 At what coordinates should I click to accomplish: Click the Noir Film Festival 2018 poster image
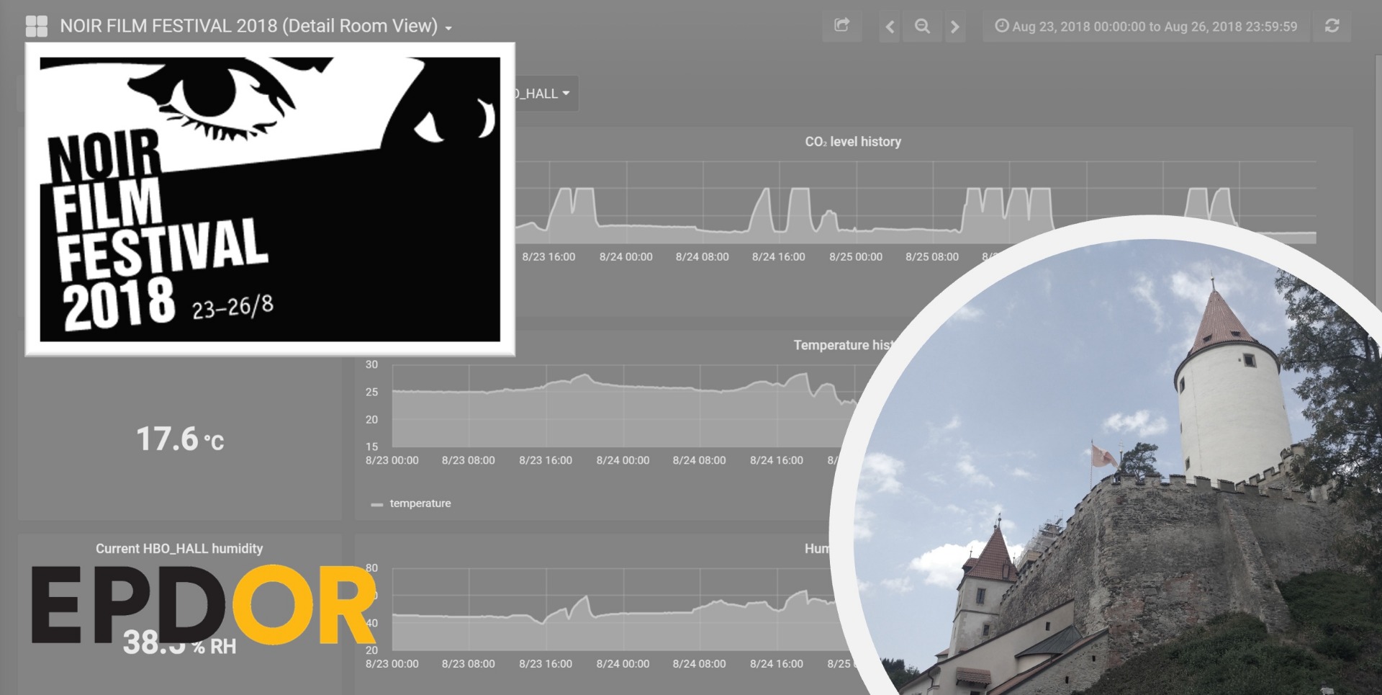click(x=270, y=199)
